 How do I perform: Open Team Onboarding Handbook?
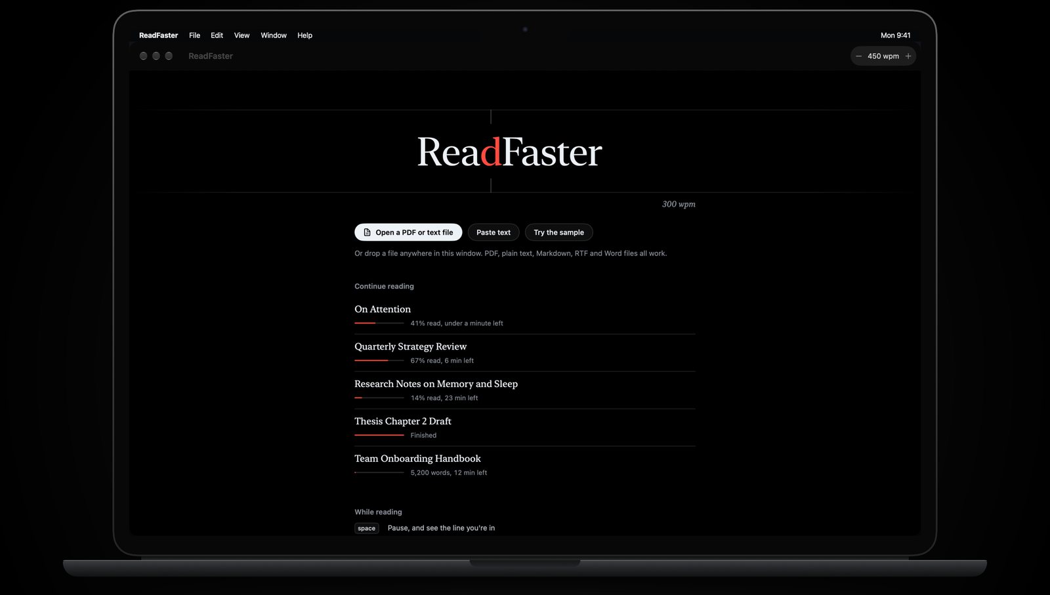[525, 465]
